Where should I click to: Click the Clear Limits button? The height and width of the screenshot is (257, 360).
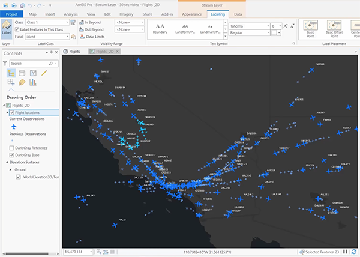coord(92,37)
